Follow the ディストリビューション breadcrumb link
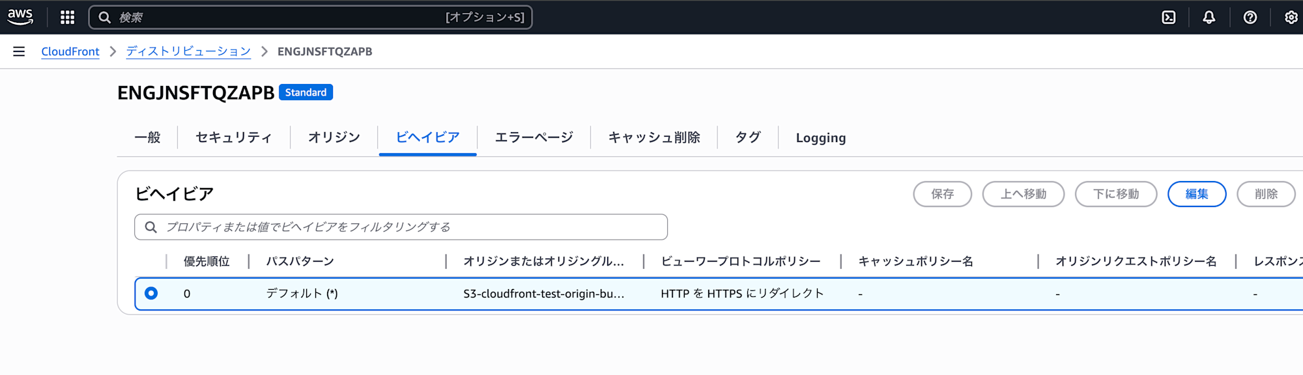The height and width of the screenshot is (375, 1303). [188, 51]
